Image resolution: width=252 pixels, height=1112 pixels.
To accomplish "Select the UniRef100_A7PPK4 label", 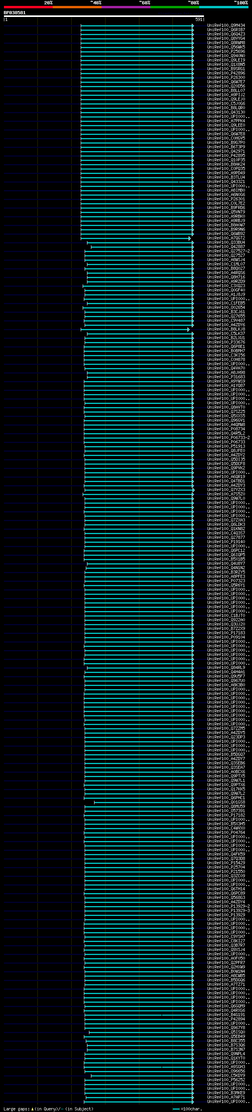I will pos(226,121).
